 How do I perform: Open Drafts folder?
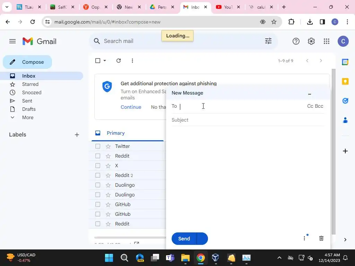point(42,109)
